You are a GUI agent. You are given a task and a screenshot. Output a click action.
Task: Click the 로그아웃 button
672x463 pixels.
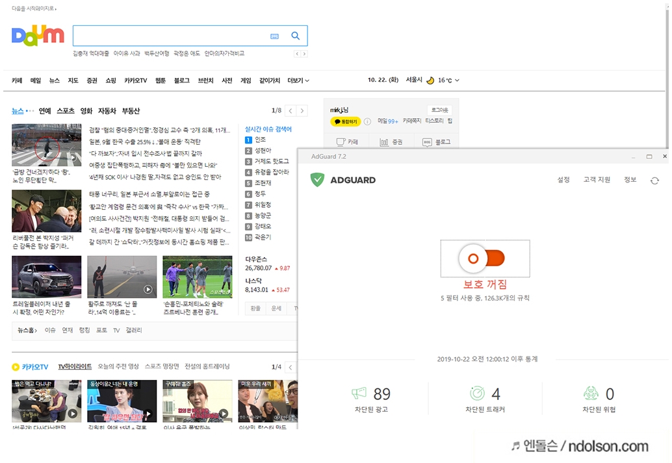[439, 110]
